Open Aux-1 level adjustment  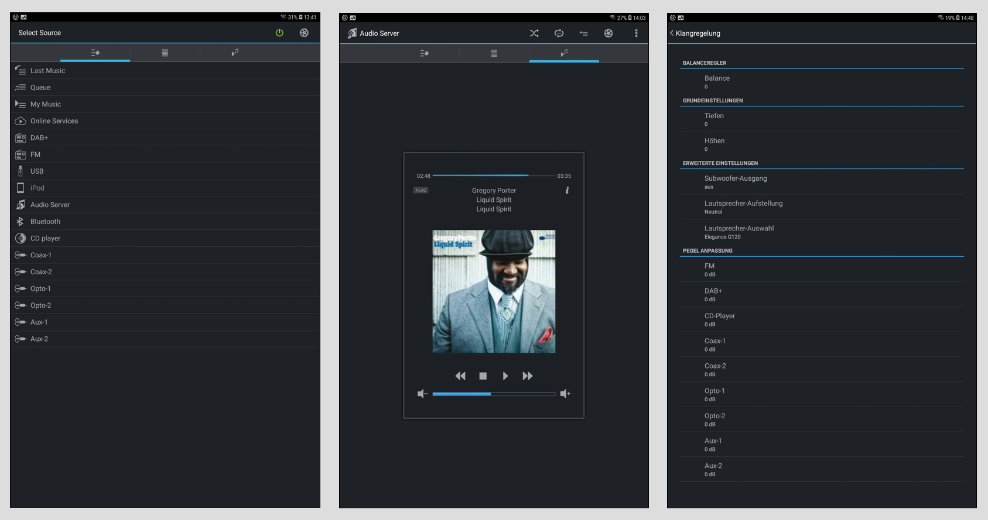[x=822, y=445]
